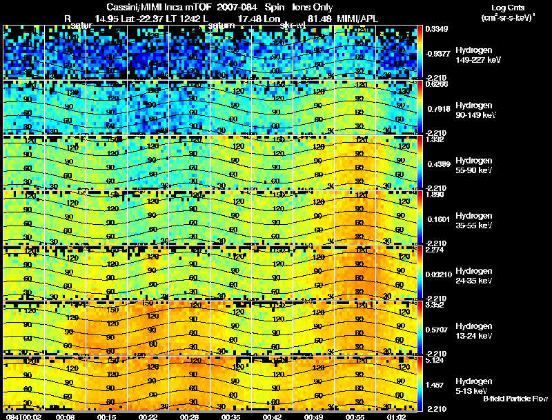Image resolution: width=552 pixels, height=420 pixels.
Task: Click the 'skr-w' marker above the top panel
Action: click(292, 26)
